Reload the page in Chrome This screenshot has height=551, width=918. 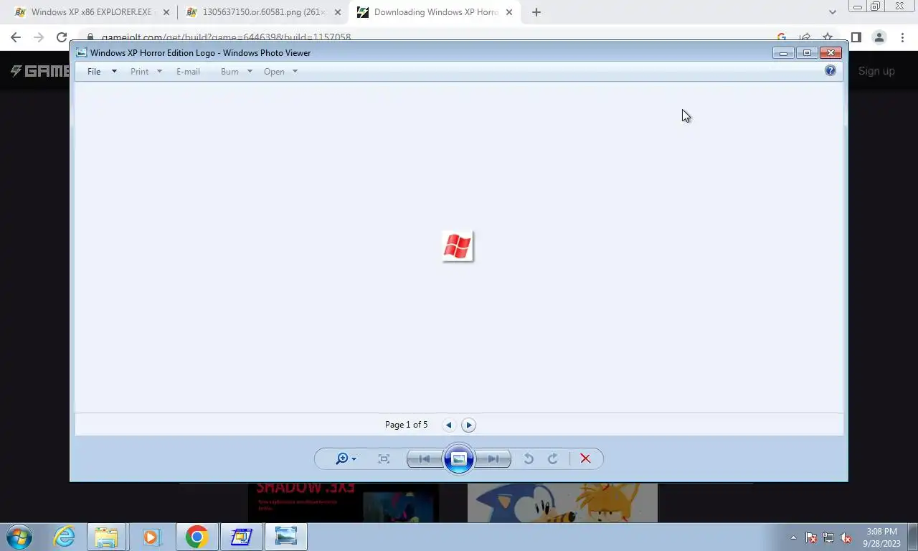[62, 37]
